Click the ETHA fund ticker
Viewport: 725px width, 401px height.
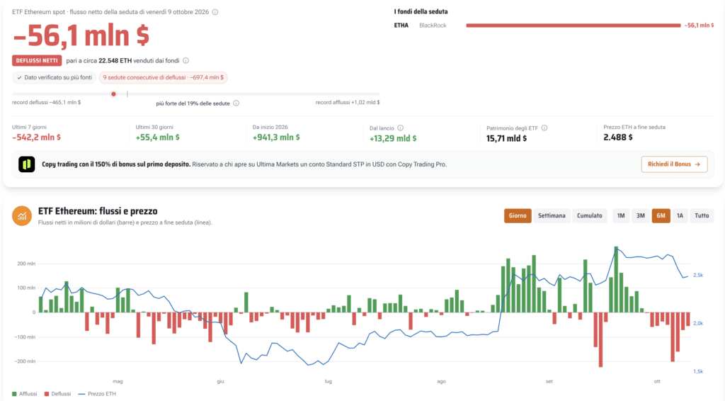click(x=401, y=26)
